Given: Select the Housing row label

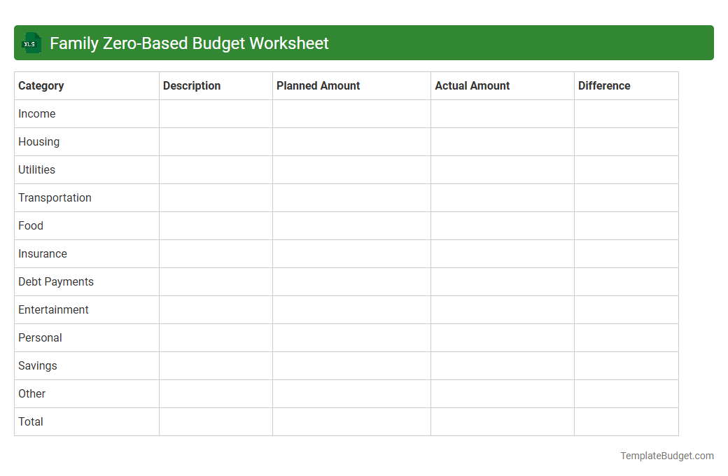Looking at the screenshot, I should click(x=38, y=141).
